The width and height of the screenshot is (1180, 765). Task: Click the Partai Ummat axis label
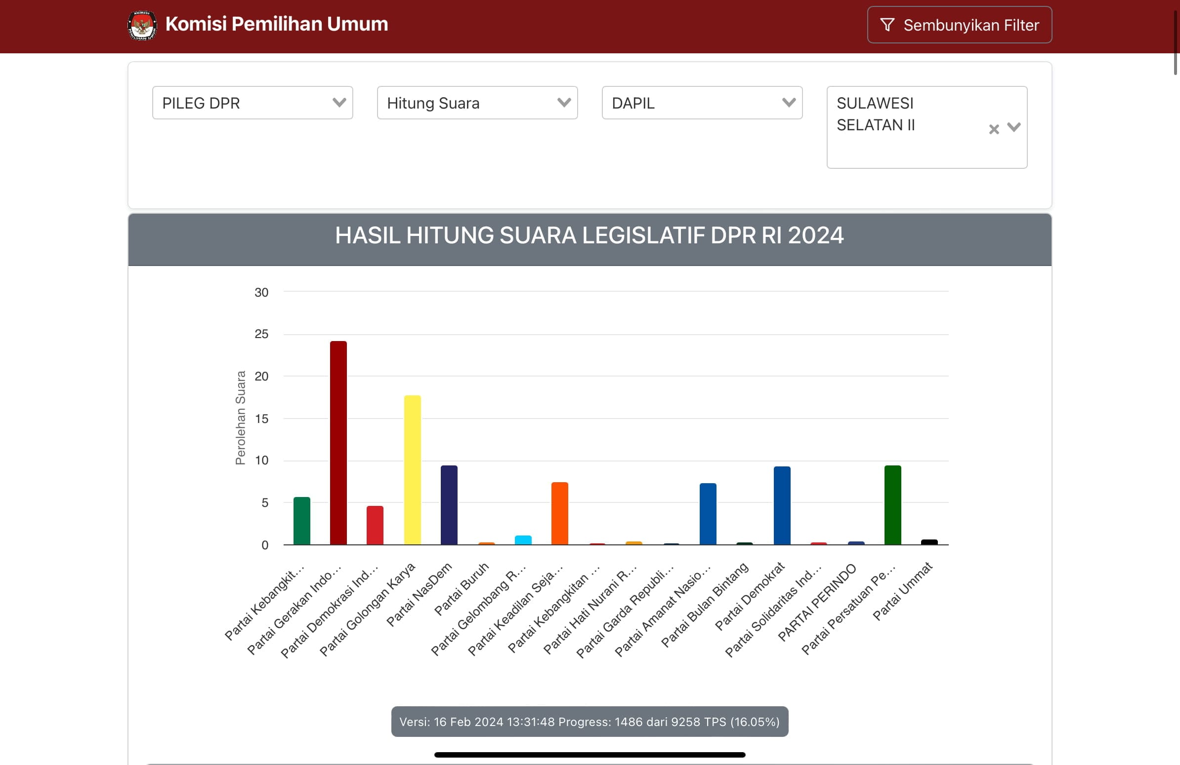902,591
